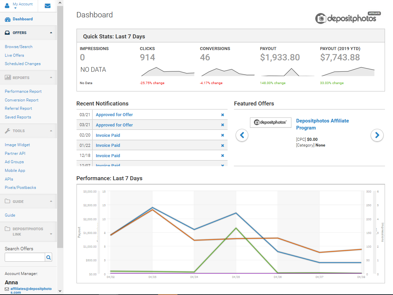Click the featured offer Depositphotos thumbnail
Viewport: 393px width, 295px height.
[x=270, y=122]
